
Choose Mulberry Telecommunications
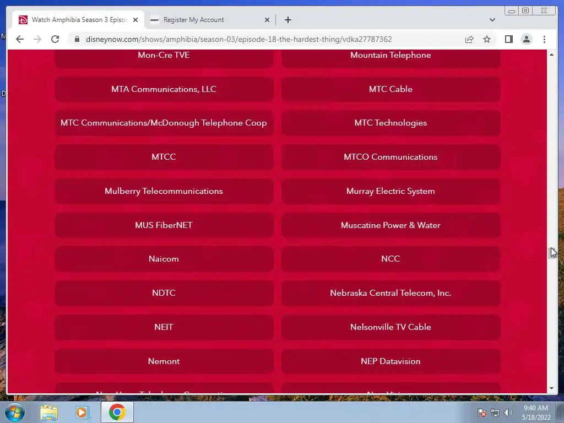(164, 191)
